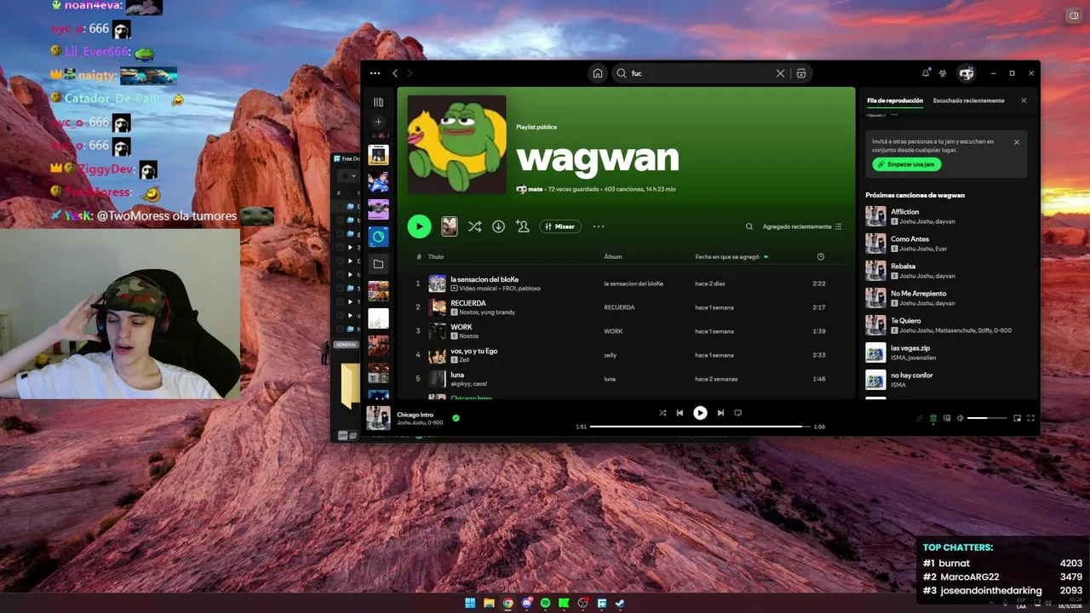Image resolution: width=1090 pixels, height=613 pixels.
Task: Open the miniplayer icon
Action: [1017, 418]
